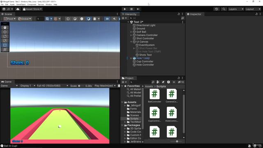Screen dimensions: 263x148
Task: Click the Step frame button
Action: [x=138, y=9]
